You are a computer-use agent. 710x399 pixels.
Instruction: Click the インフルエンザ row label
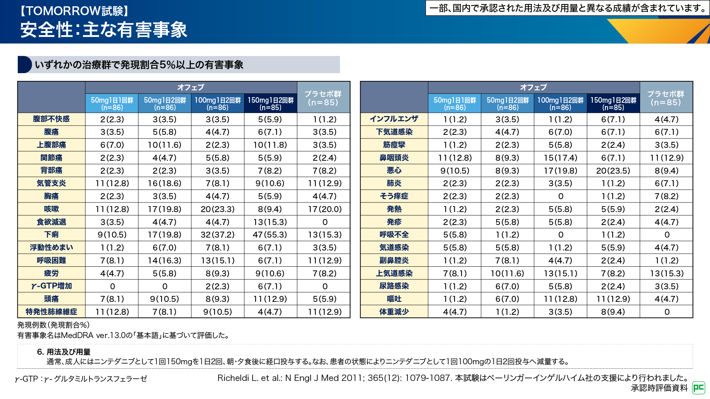coord(394,119)
